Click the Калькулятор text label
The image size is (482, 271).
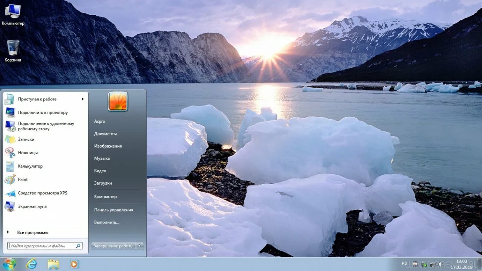[x=30, y=166]
